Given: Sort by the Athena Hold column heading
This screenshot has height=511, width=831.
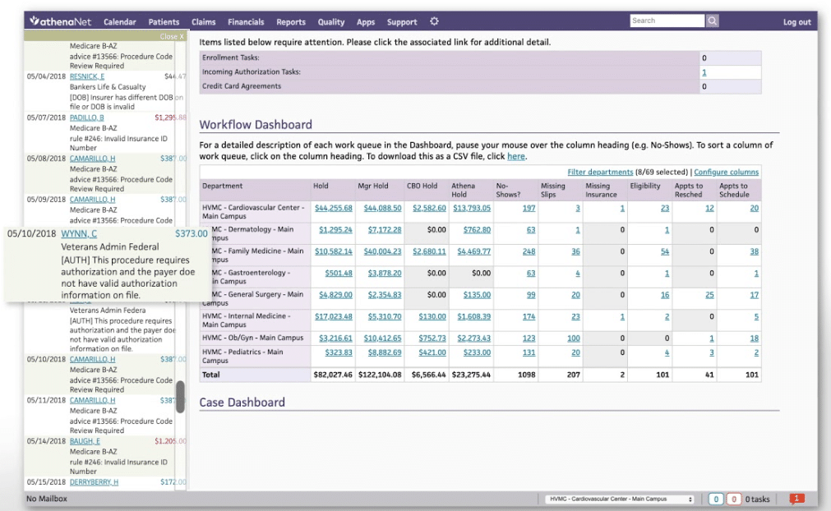Looking at the screenshot, I should click(x=464, y=190).
